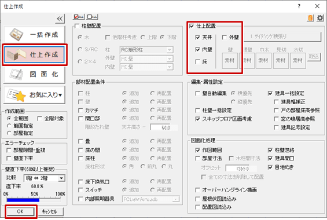Open the gear settings icon at top right
Viewport: 327px width, 220px height.
pyautogui.click(x=320, y=18)
